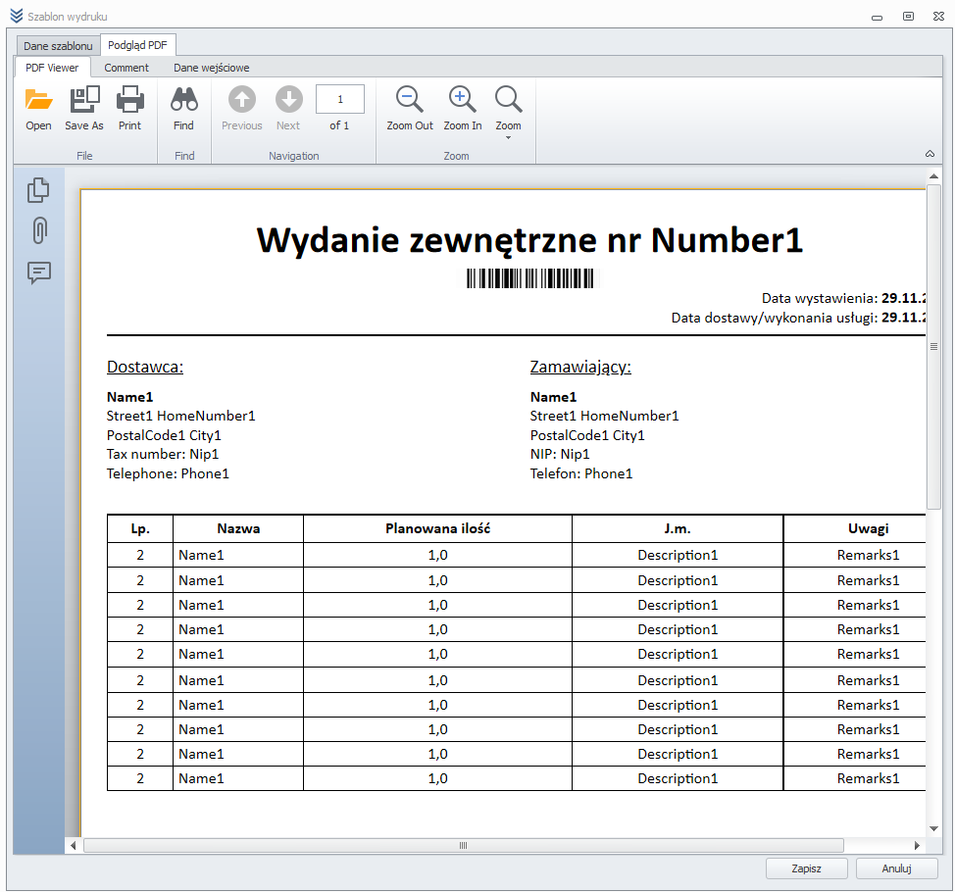Viewport: 955px width, 892px height.
Task: Minimize the Szablon wydruku window
Action: click(x=877, y=17)
